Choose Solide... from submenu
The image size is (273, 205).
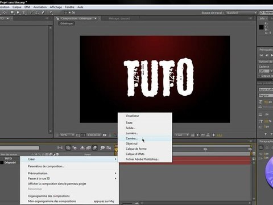tap(145, 128)
